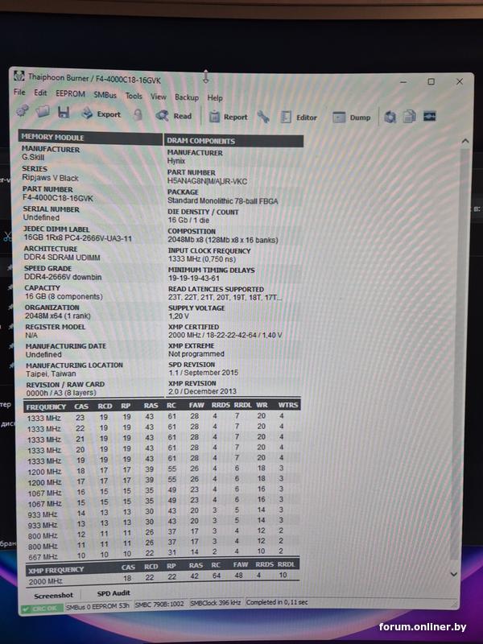Select the 19-19-19-43-61 minimum timing delays
The image size is (483, 644).
coord(194,278)
